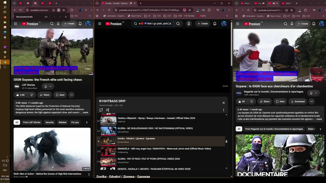Close the N1GHTBASS DR!P playlist panel
The height and width of the screenshot is (183, 326).
pyautogui.click(x=224, y=103)
